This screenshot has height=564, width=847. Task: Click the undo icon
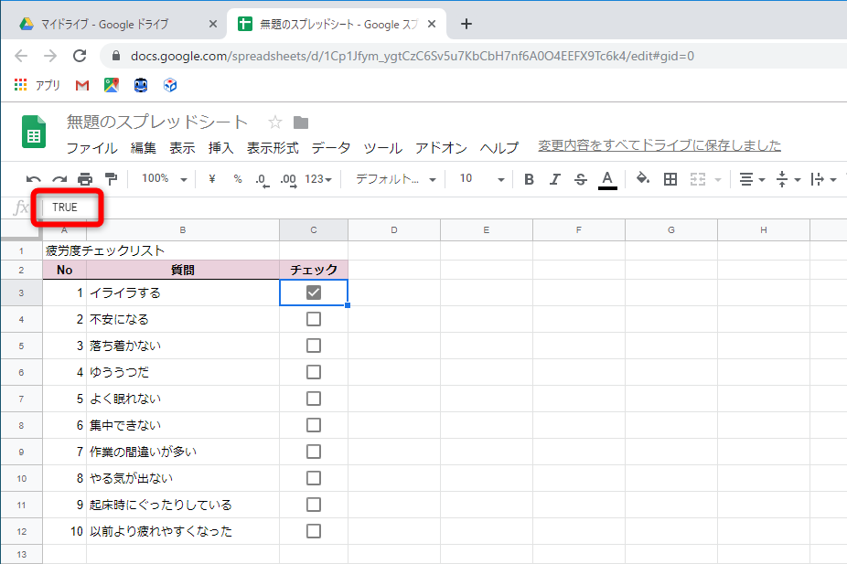click(35, 179)
